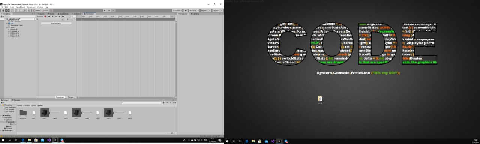Click the Assets breadcrumb in Project path
480x144 pixels.
(x=19, y=105)
